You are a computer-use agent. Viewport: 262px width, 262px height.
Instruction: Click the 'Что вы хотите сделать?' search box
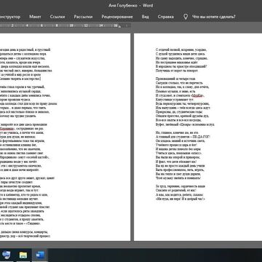(214, 17)
